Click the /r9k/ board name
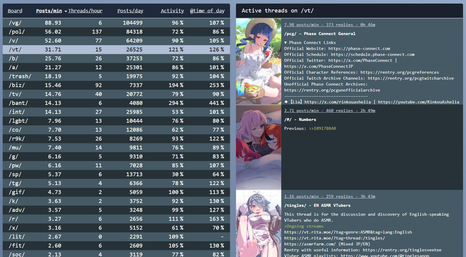The image size is (466, 257). [17, 139]
